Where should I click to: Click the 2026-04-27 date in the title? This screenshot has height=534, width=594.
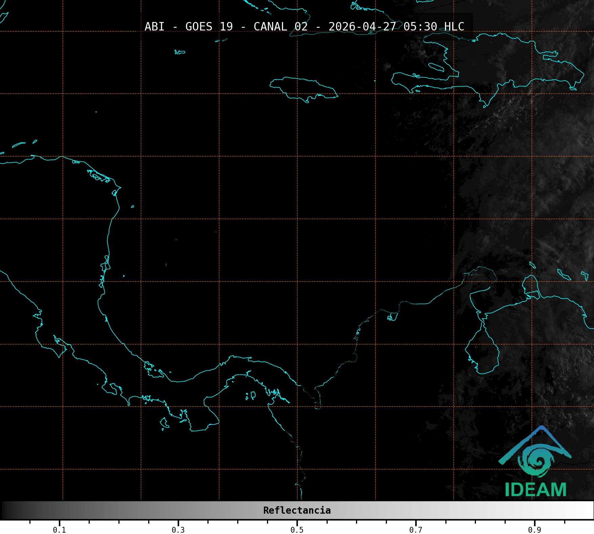click(362, 27)
